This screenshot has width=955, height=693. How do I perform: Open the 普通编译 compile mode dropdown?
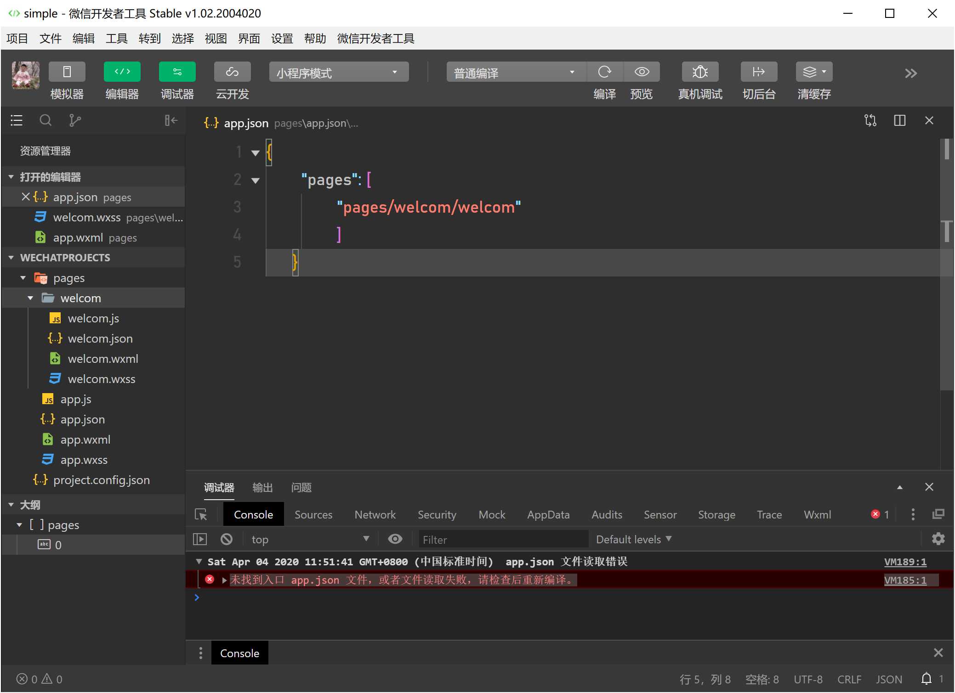click(516, 73)
